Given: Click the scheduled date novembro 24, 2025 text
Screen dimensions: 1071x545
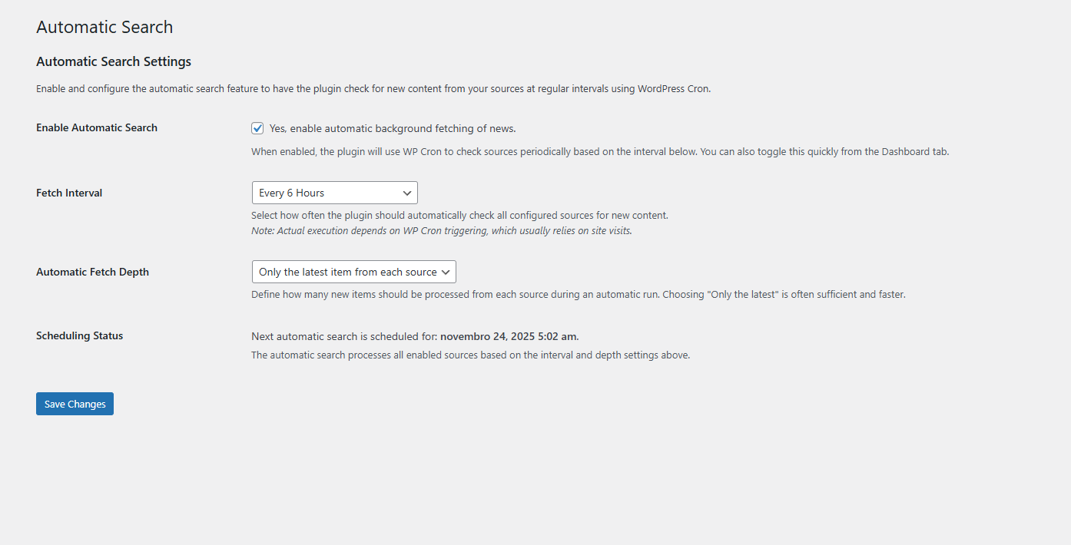Looking at the screenshot, I should [509, 336].
